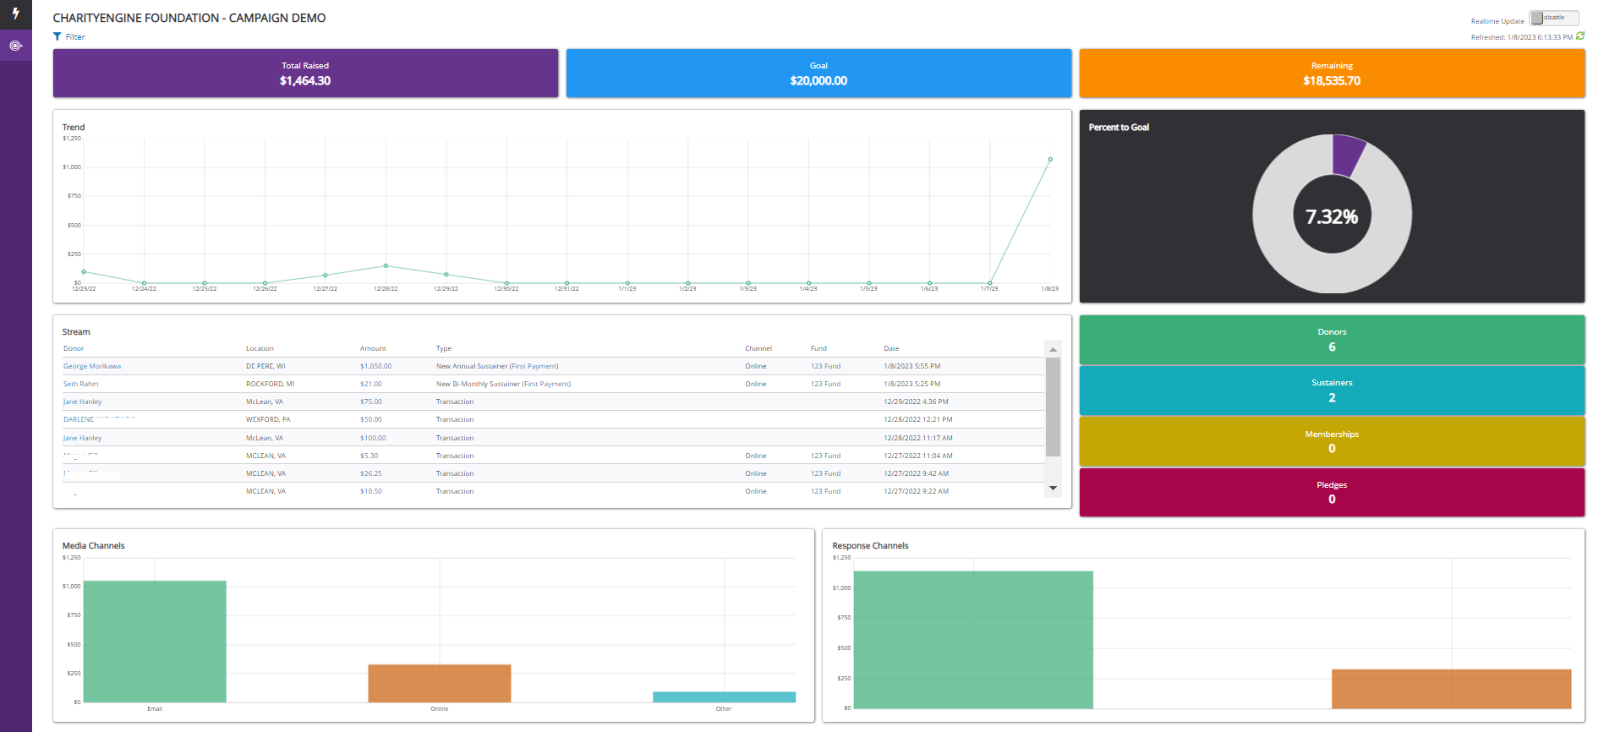Click the $21.00 amount

point(370,384)
